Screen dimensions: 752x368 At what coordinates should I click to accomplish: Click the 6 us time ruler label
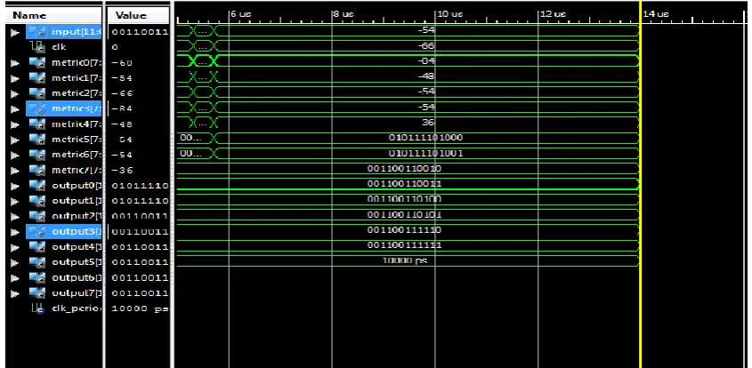coord(241,14)
